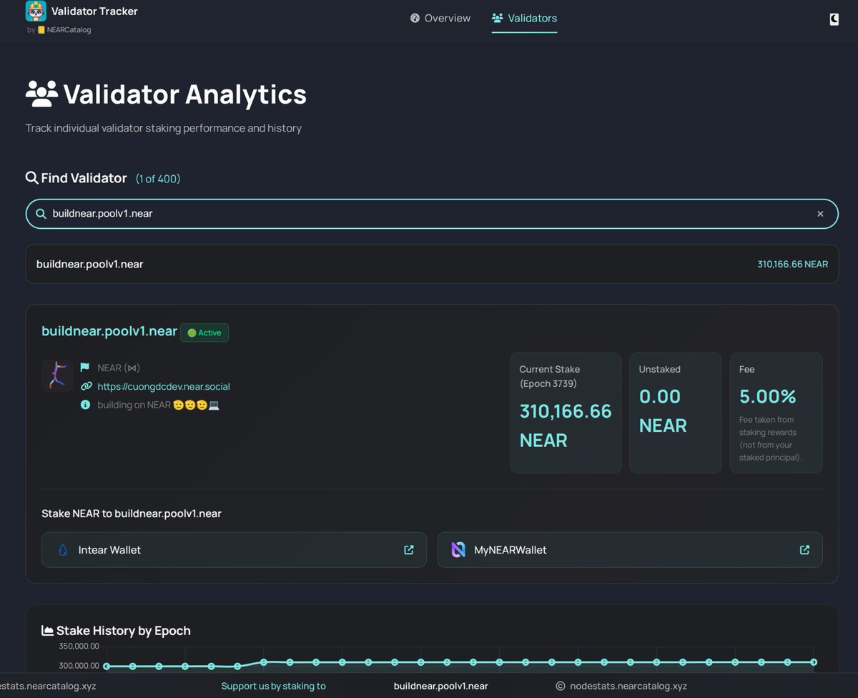Click the group icon in Validator Analytics heading
The height and width of the screenshot is (698, 858).
click(41, 94)
